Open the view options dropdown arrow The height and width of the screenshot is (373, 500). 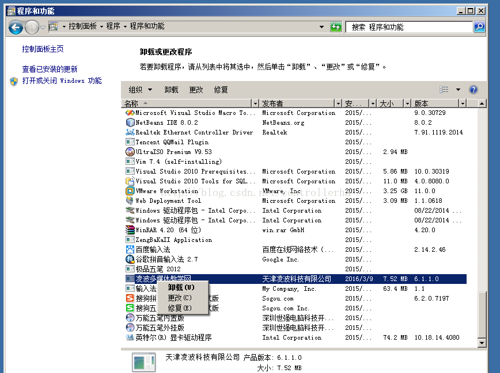tap(458, 90)
